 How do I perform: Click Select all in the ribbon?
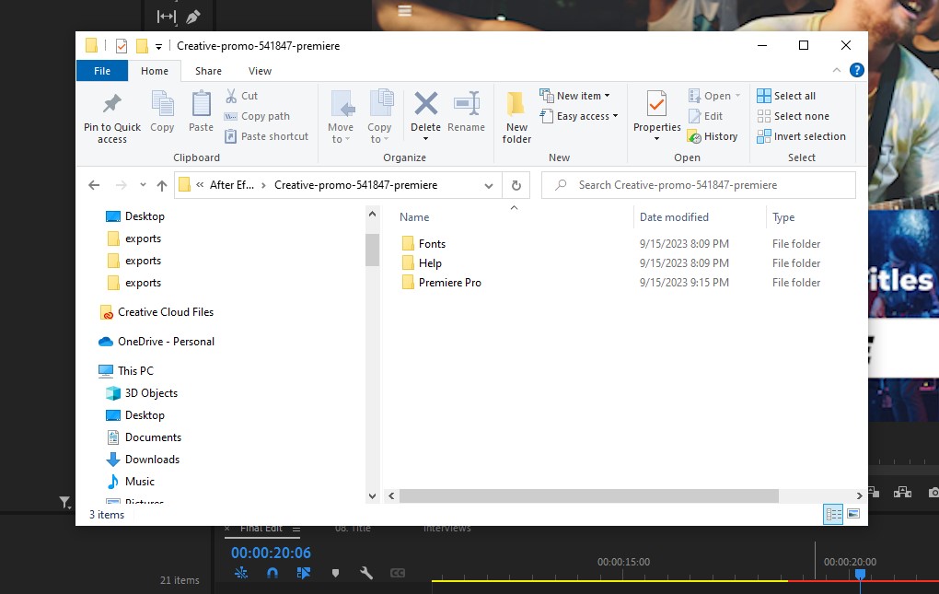tap(786, 96)
